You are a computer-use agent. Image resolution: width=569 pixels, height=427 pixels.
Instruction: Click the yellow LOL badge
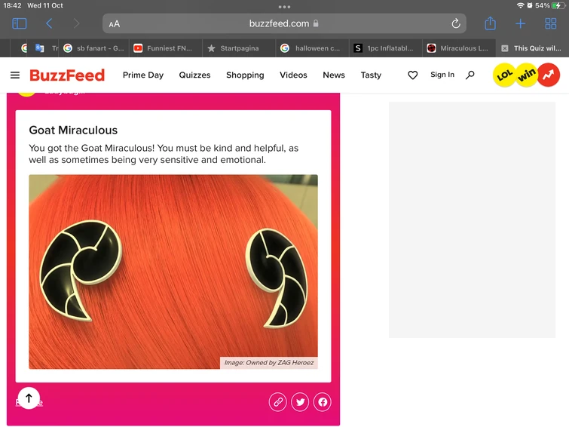coord(504,75)
